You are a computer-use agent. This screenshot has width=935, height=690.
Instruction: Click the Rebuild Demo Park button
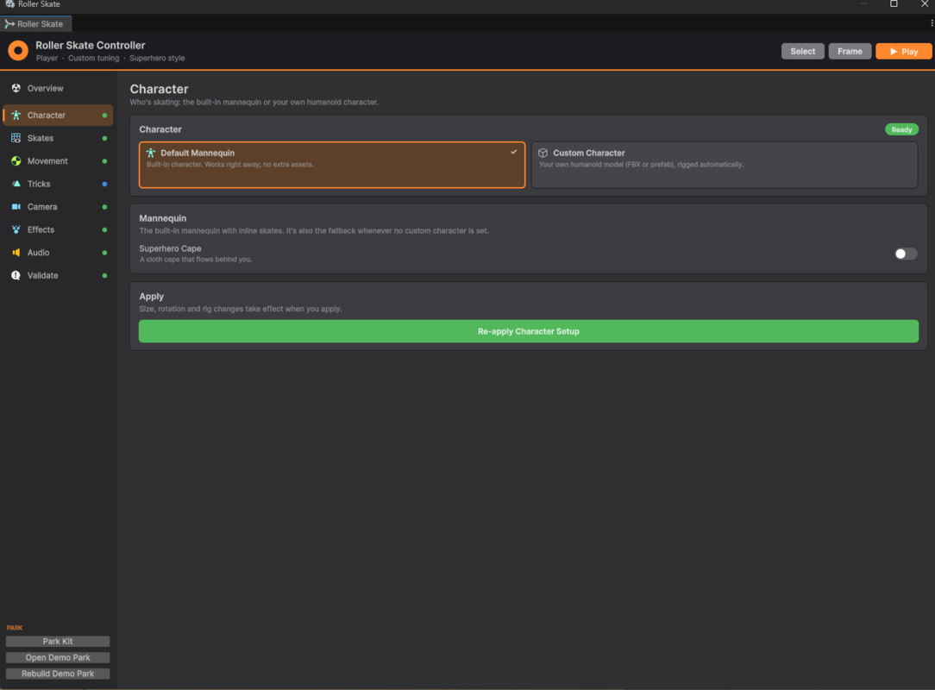click(x=58, y=674)
